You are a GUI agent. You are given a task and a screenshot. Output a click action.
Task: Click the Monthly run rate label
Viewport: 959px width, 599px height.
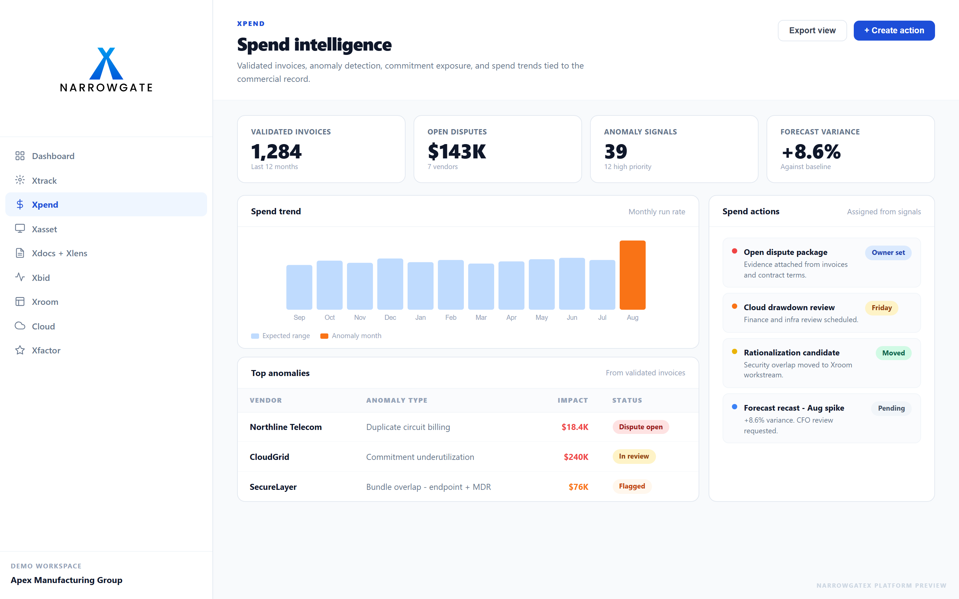coord(657,212)
